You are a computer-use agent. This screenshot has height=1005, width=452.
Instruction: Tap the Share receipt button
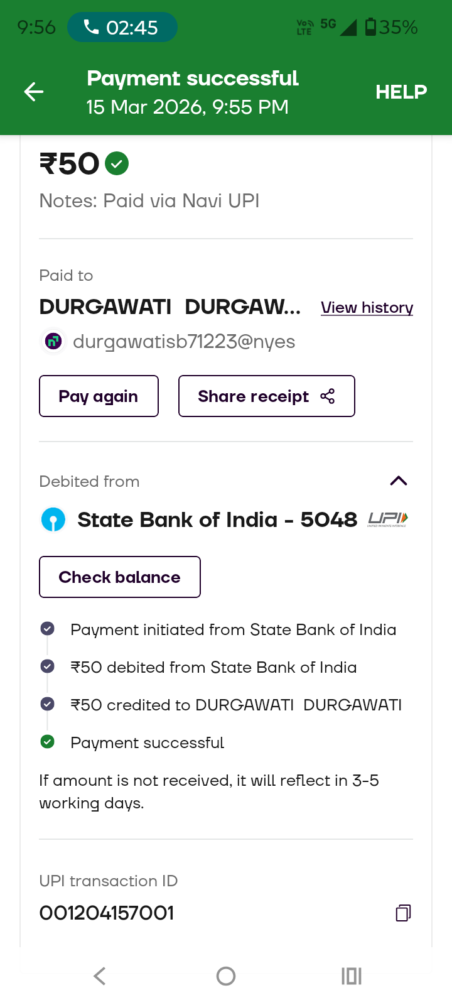click(x=266, y=396)
